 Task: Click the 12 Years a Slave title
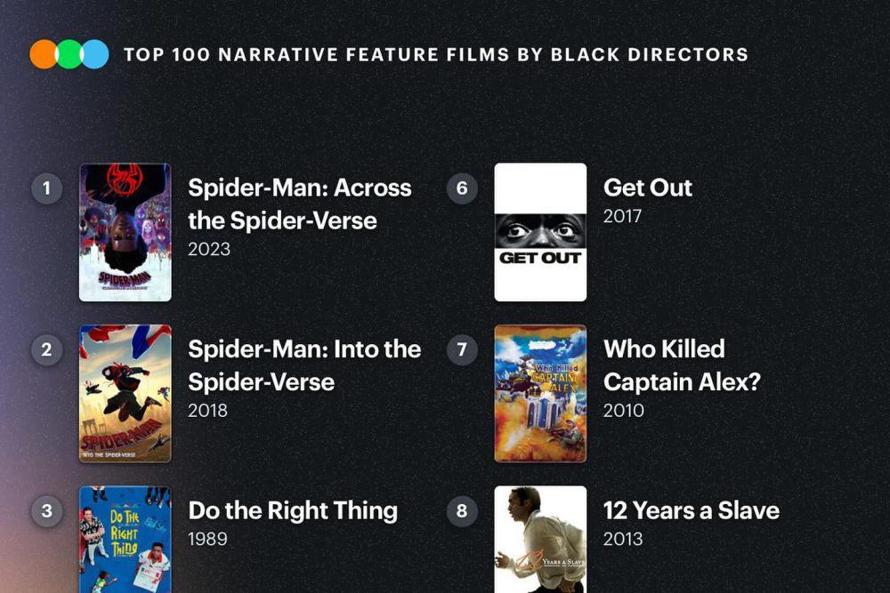click(691, 510)
